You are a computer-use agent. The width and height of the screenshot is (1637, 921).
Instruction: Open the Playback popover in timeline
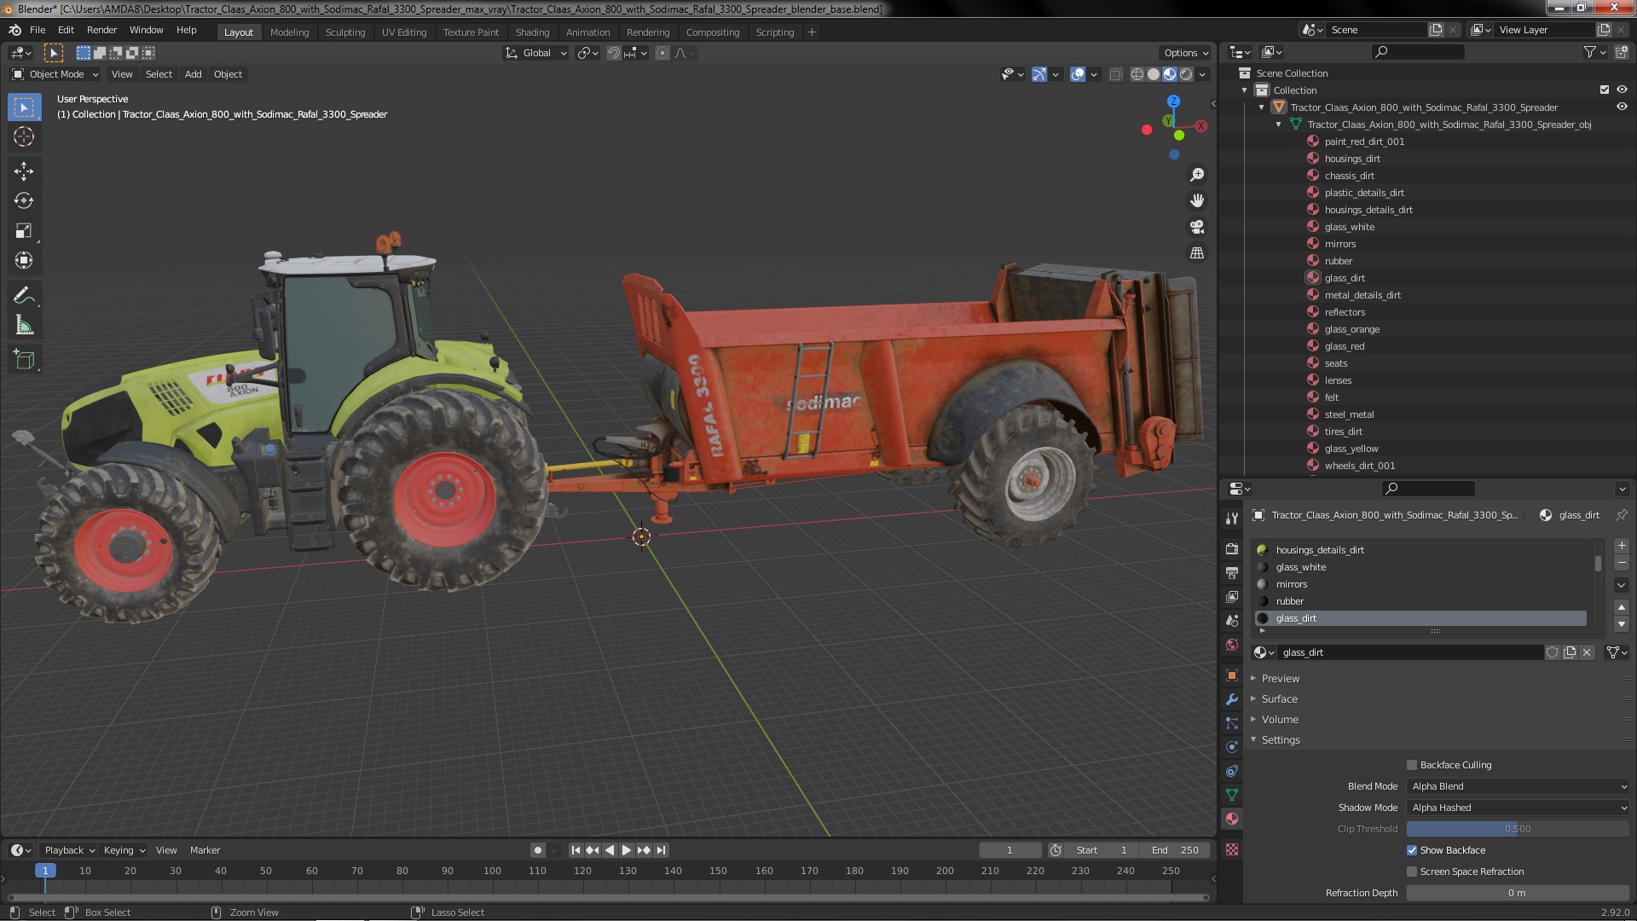68,850
